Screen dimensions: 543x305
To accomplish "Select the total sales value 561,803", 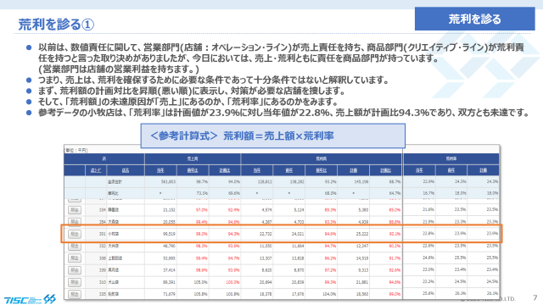I will tap(168, 181).
